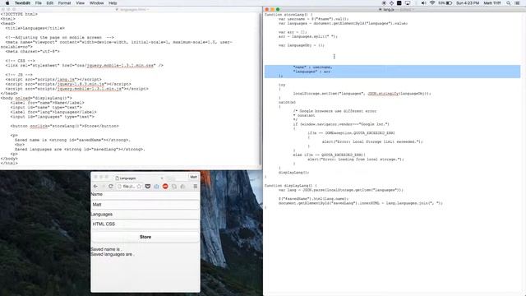Open the Format menu
The width and height of the screenshot is (526, 296).
click(64, 3)
